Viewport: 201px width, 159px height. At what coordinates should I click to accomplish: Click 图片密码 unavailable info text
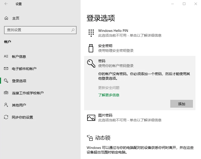(130, 120)
